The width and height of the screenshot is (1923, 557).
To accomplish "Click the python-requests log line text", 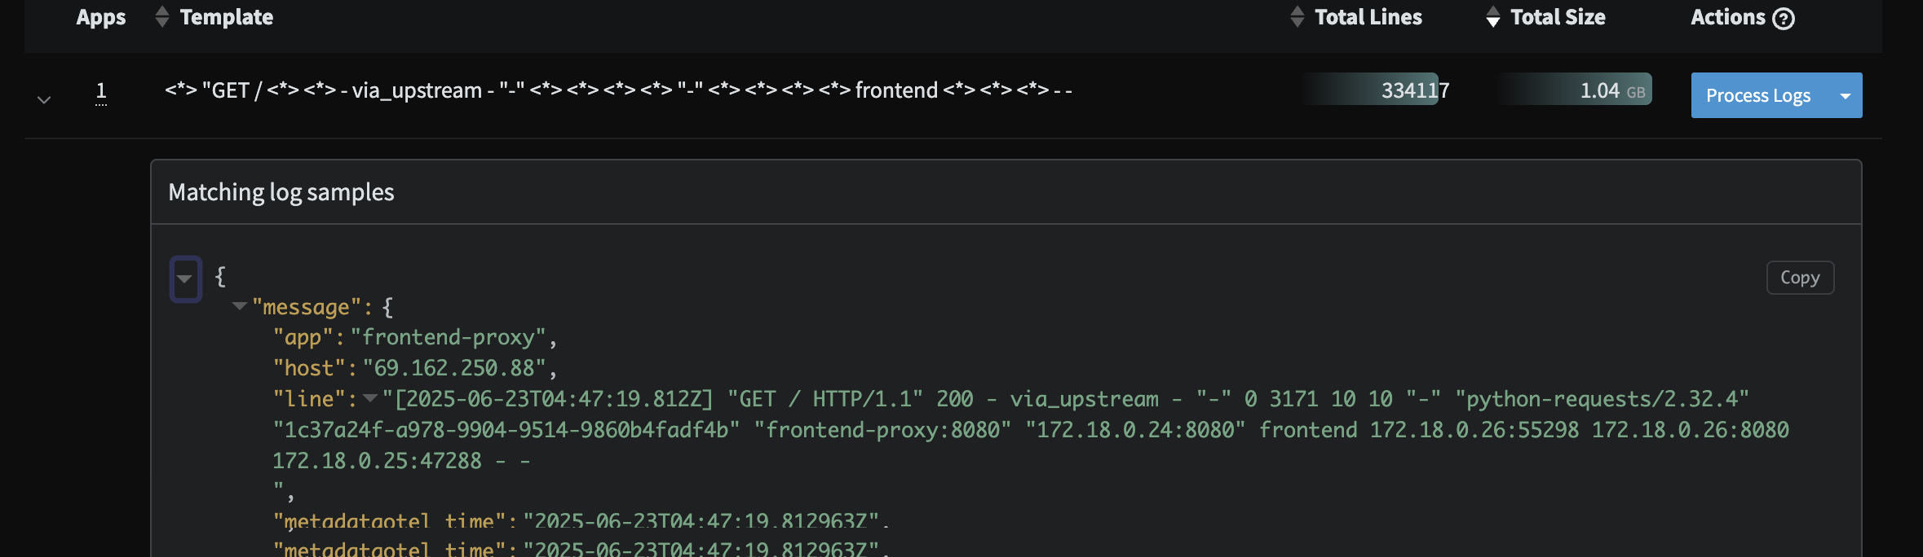I will pyautogui.click(x=1598, y=398).
